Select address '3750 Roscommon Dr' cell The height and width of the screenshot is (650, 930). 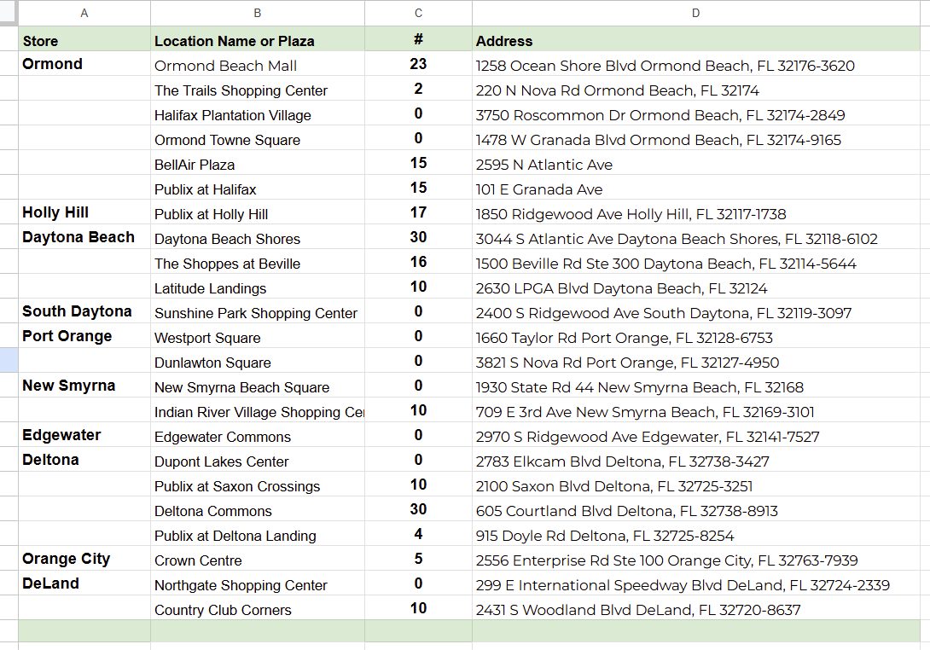click(x=695, y=113)
